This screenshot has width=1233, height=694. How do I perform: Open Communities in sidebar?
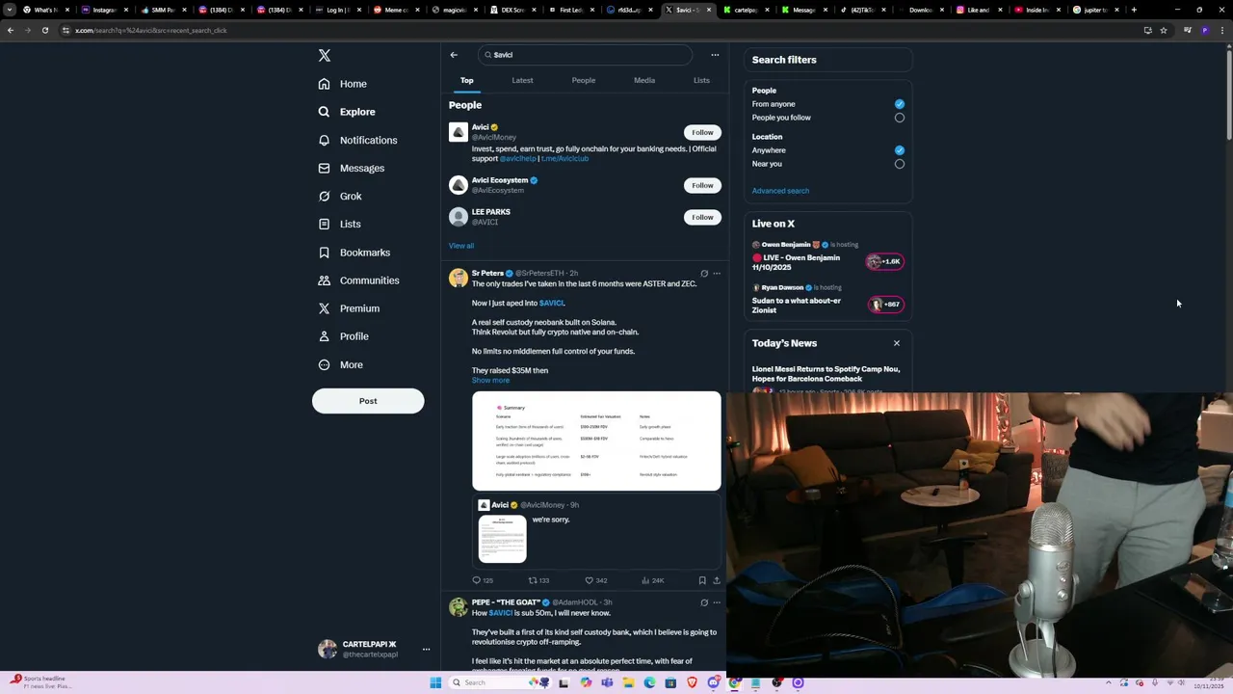coord(358,280)
